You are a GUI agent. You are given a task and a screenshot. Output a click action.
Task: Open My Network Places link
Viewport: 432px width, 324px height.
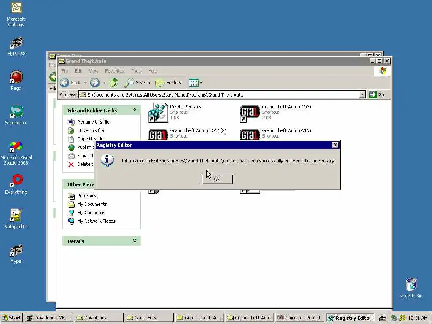(x=96, y=221)
